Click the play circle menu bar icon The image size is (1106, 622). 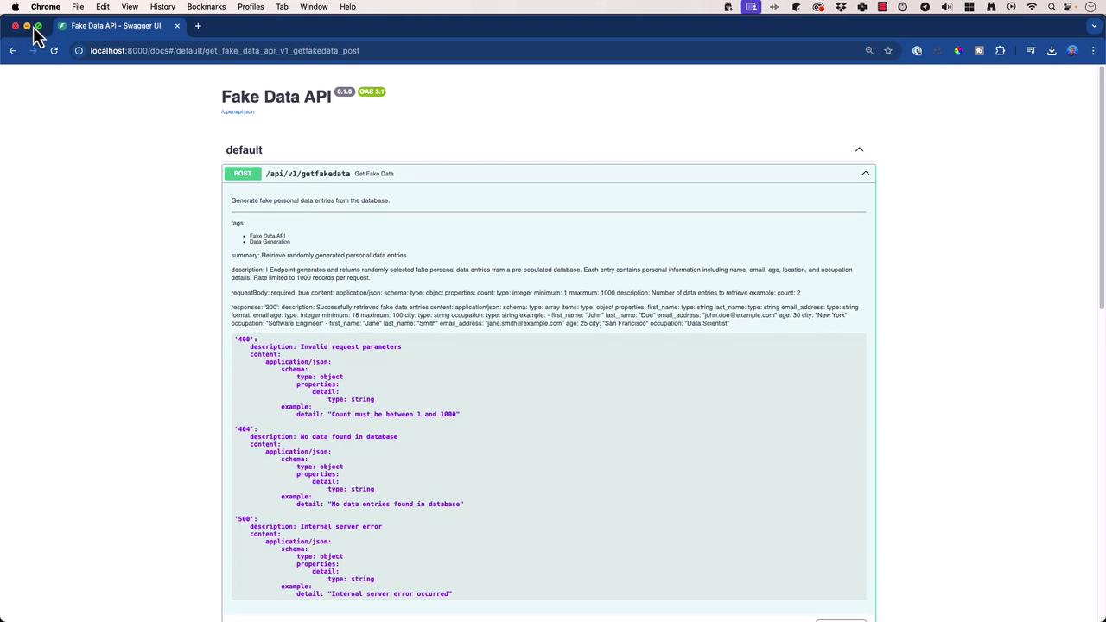[x=1011, y=7]
